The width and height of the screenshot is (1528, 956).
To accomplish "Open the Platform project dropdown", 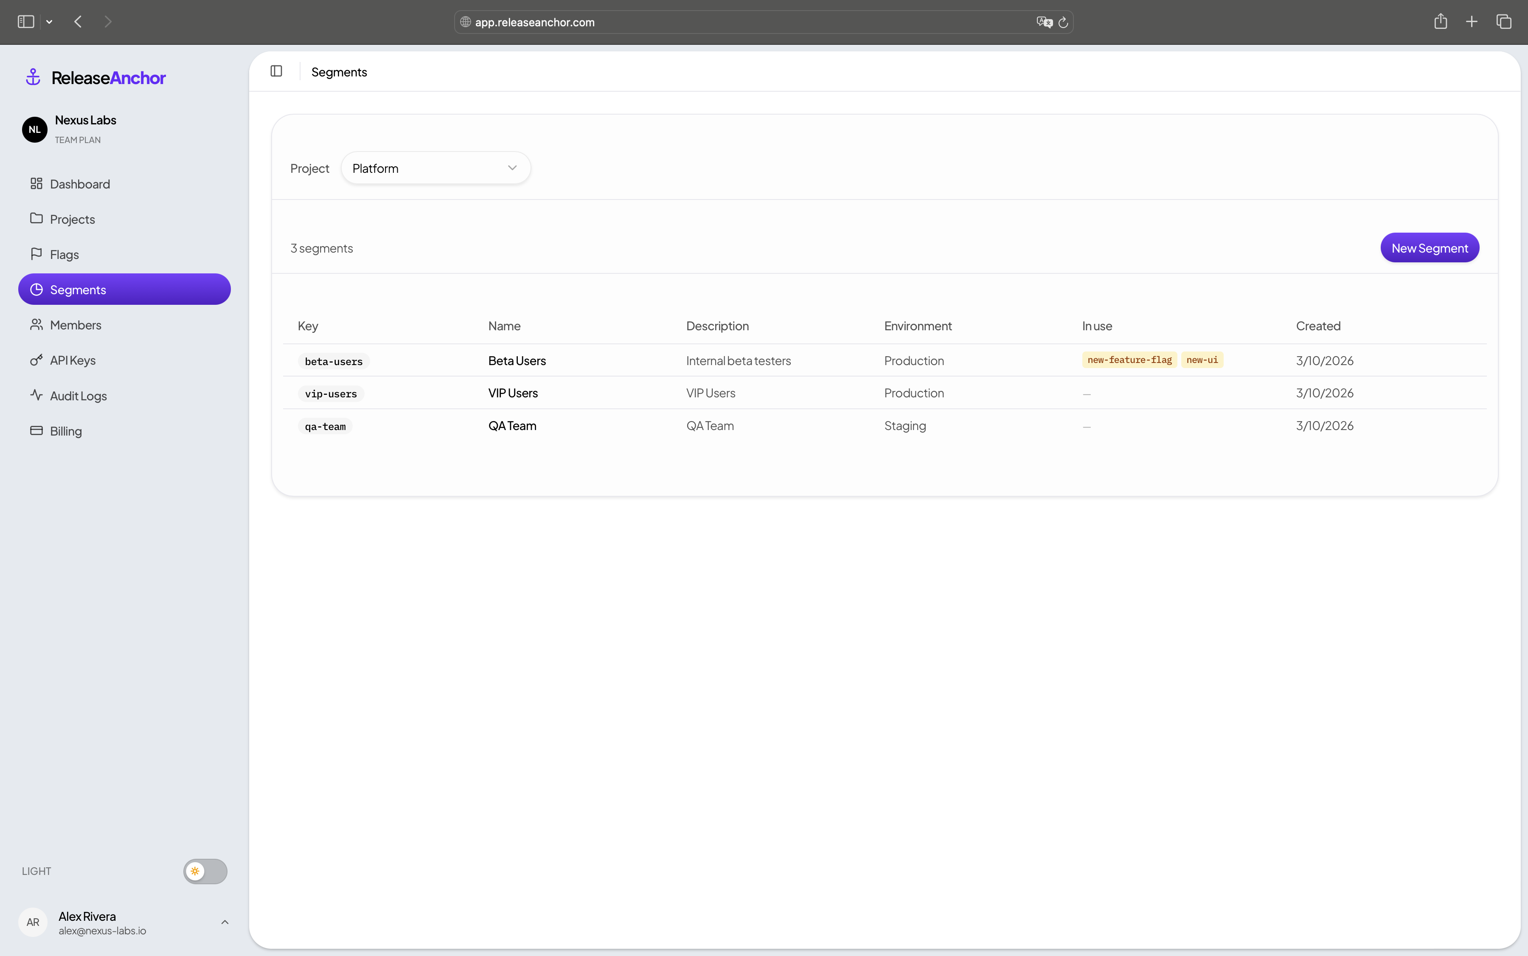I will [435, 168].
